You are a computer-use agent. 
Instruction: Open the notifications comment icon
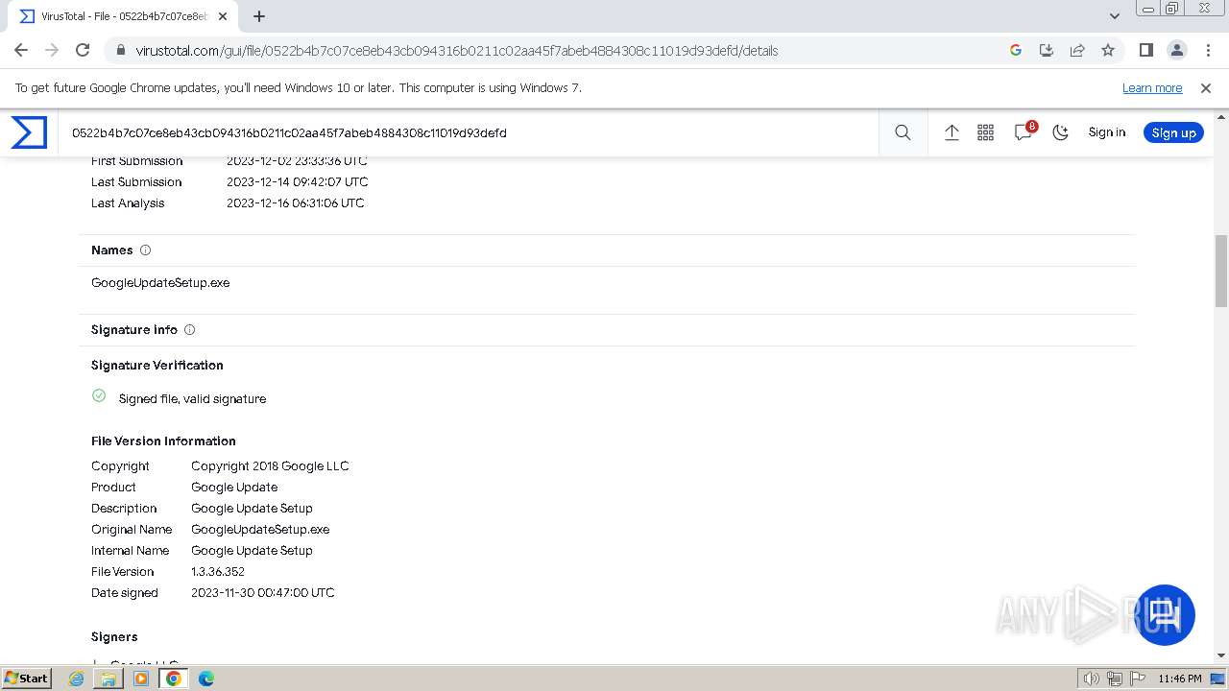(x=1024, y=132)
